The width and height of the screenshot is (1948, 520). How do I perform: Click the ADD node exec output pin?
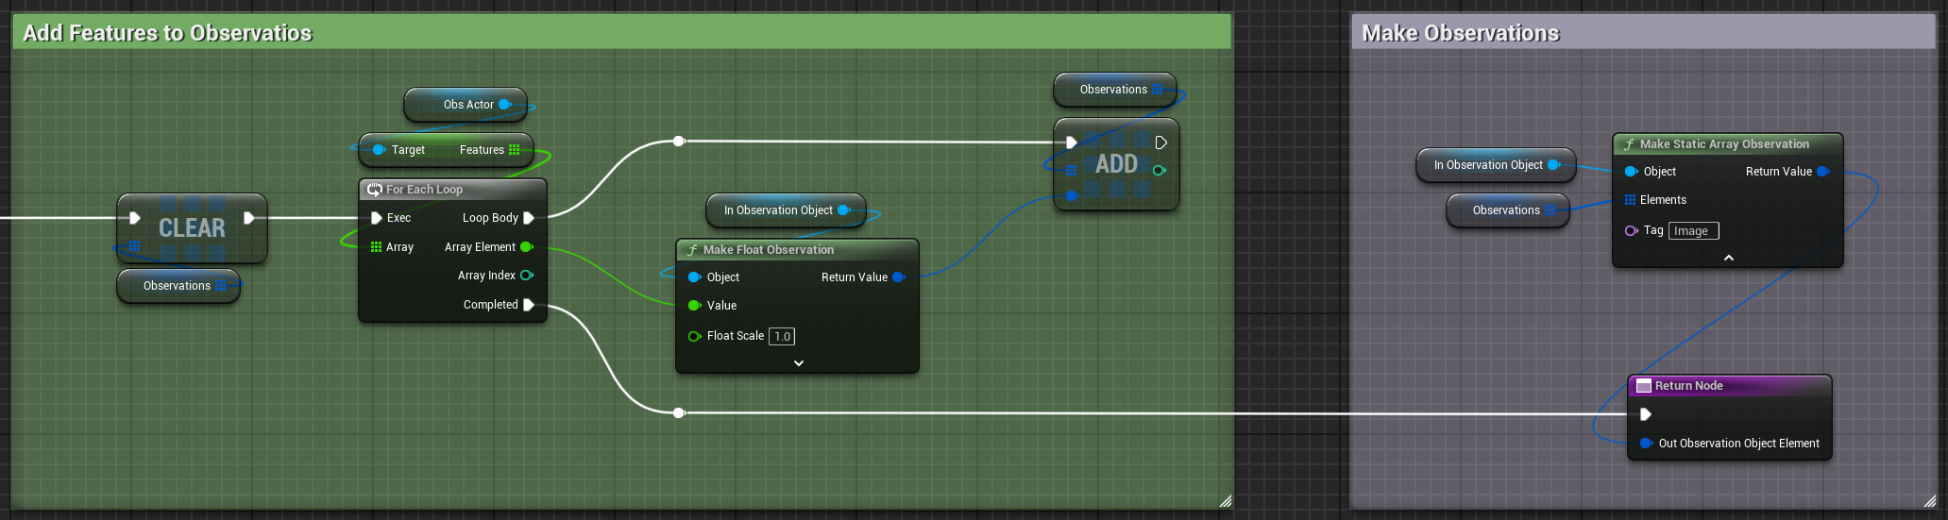(1161, 143)
